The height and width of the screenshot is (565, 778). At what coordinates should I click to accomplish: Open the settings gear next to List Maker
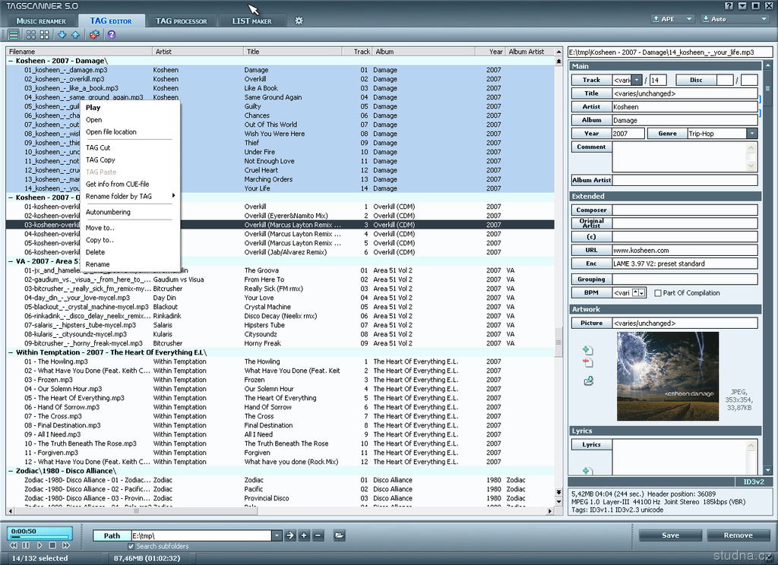click(x=299, y=21)
